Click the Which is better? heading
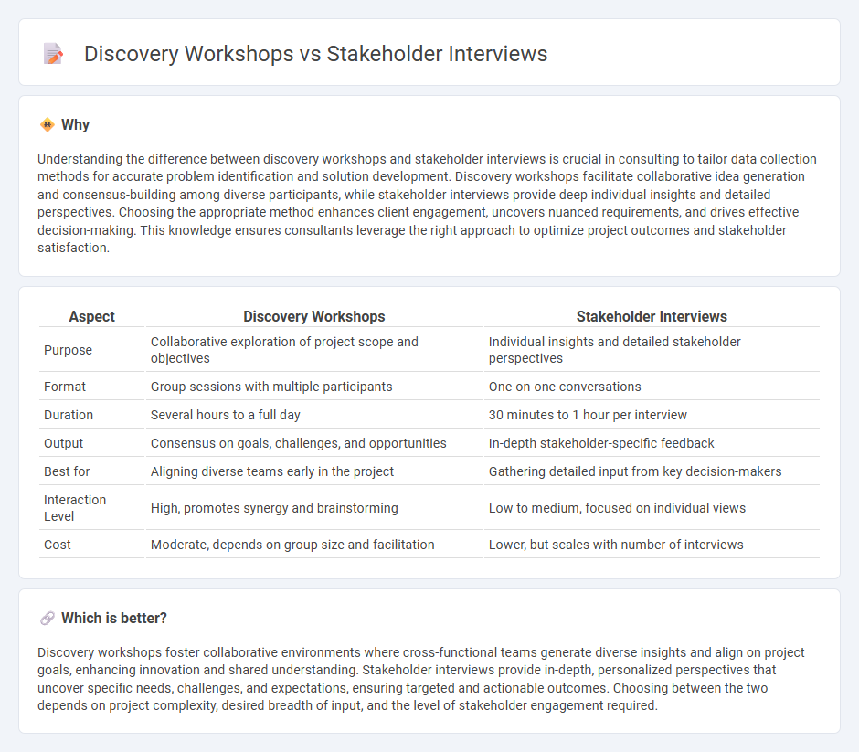The height and width of the screenshot is (752, 859). [114, 619]
